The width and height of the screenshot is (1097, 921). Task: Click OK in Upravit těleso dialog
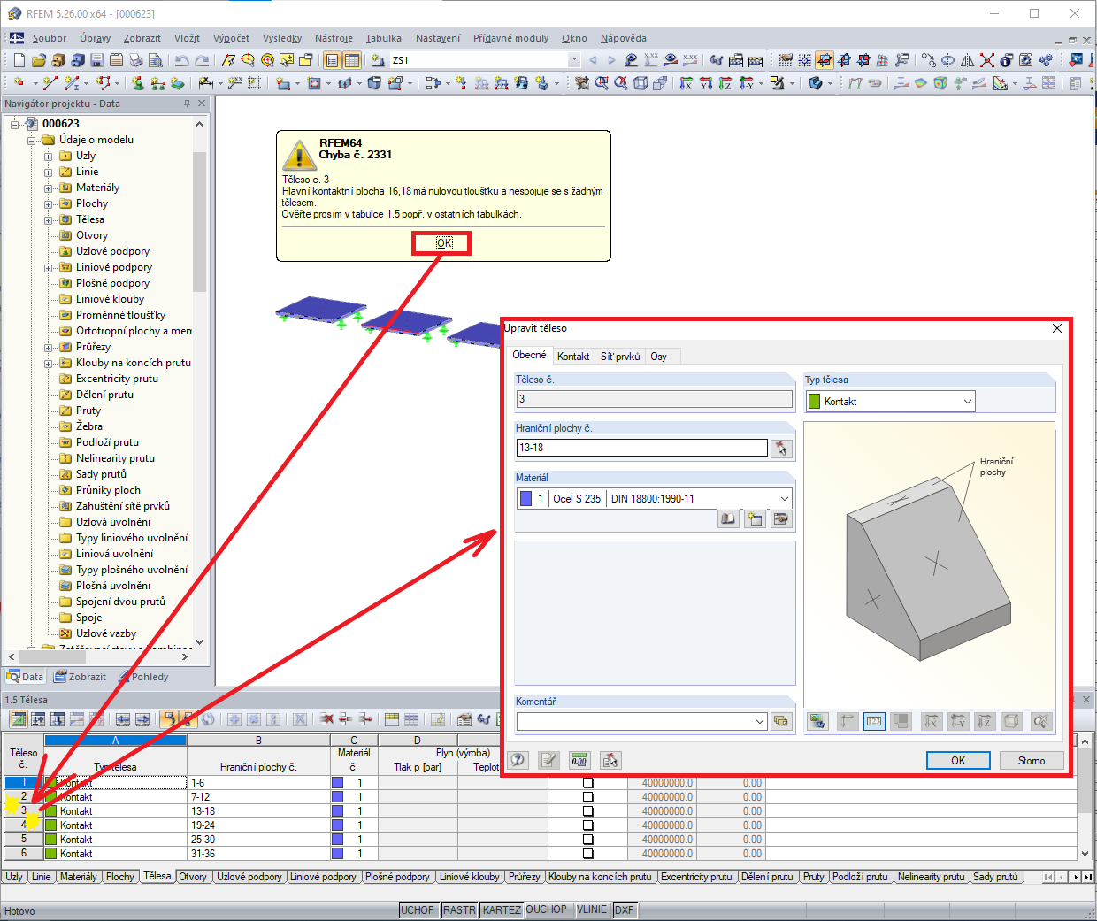958,761
